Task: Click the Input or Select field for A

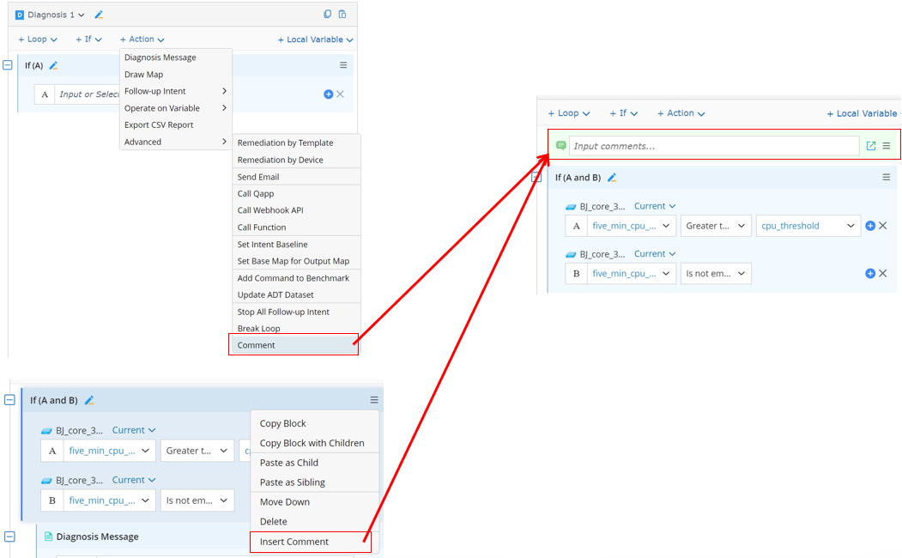Action: tap(88, 94)
